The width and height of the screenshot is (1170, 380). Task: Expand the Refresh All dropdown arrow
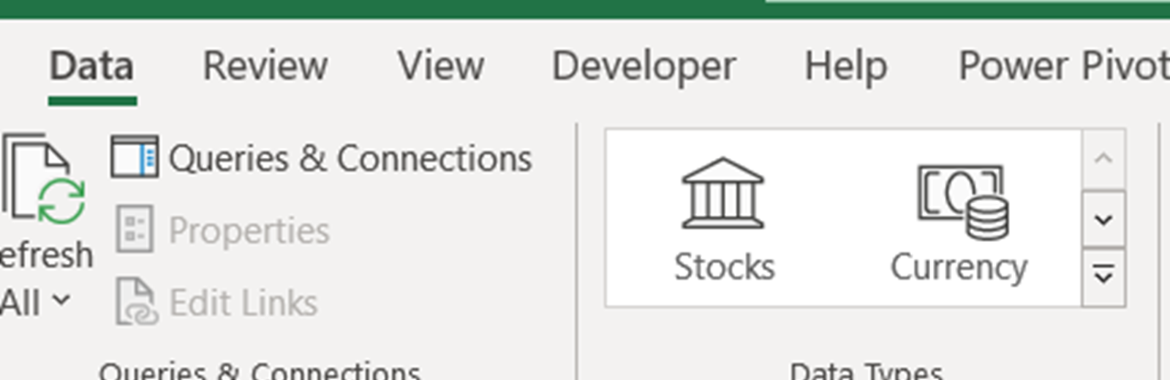pyautogui.click(x=62, y=300)
